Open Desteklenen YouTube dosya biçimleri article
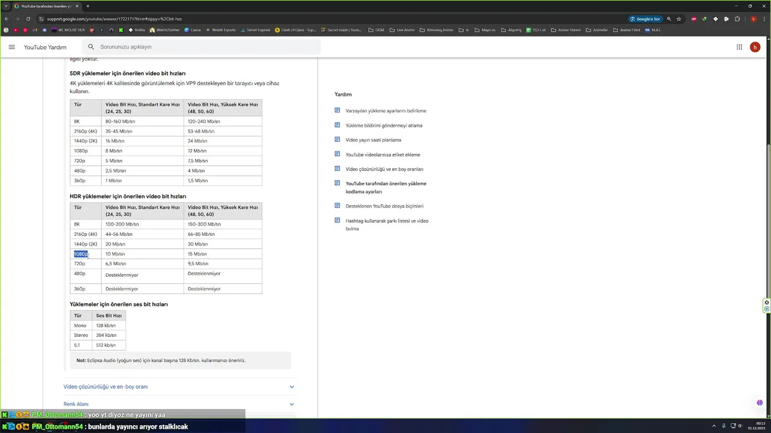 [384, 206]
